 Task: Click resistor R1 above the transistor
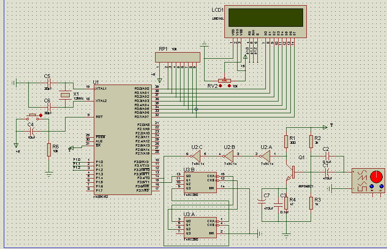[286, 141]
